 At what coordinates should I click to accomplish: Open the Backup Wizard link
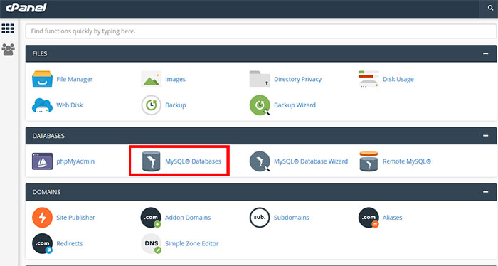295,105
